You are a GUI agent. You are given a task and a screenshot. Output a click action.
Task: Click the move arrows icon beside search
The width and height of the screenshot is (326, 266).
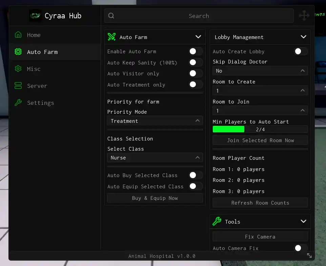tap(304, 16)
